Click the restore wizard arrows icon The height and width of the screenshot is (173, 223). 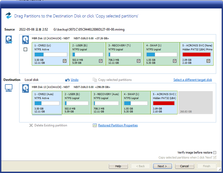tap(9, 16)
